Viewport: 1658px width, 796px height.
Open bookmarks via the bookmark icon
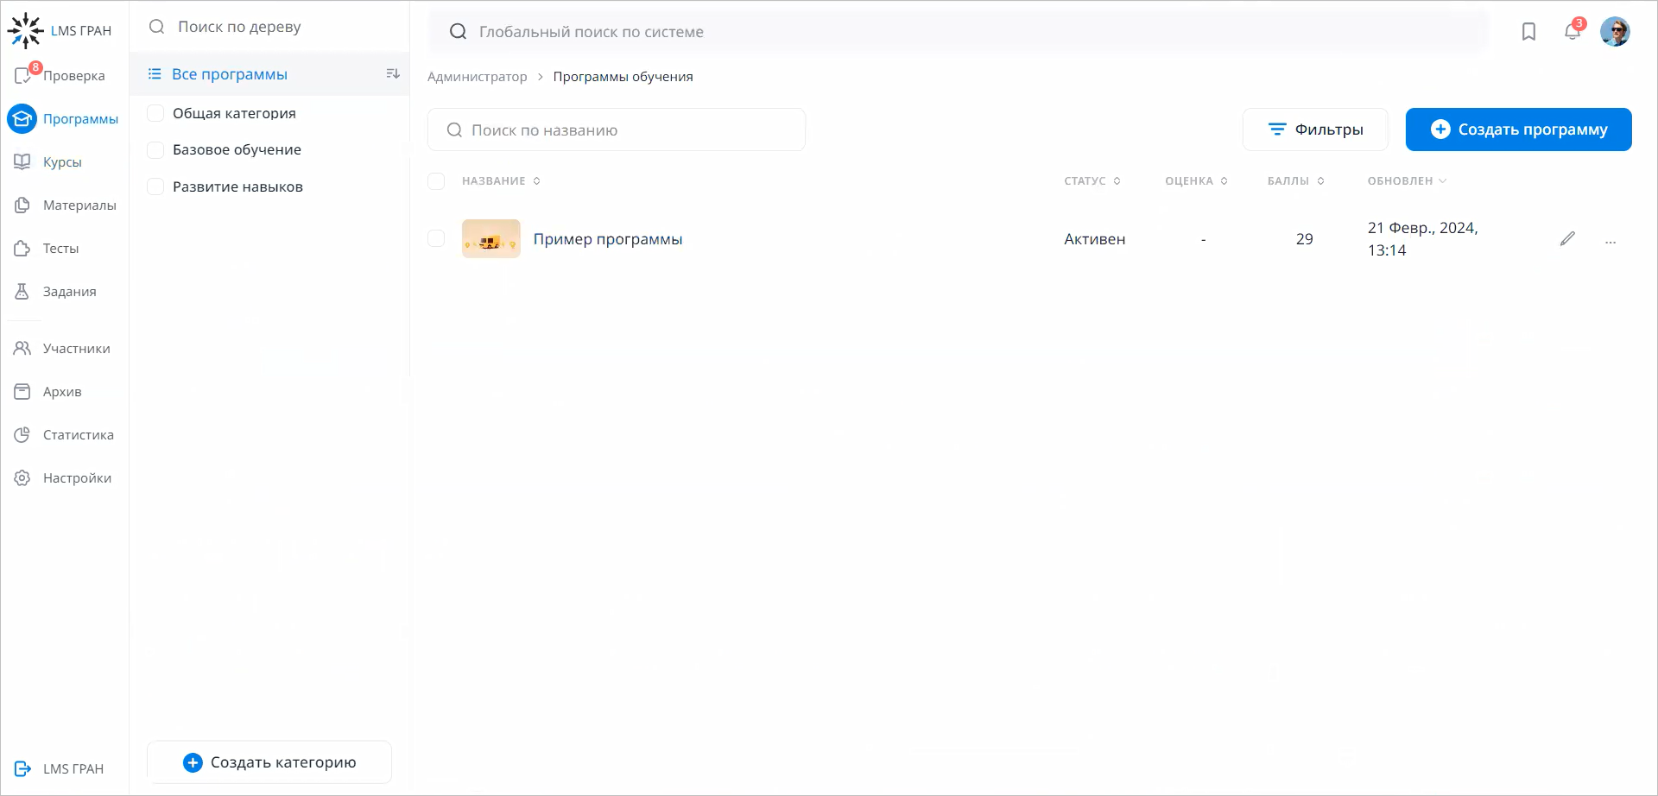[x=1528, y=31]
